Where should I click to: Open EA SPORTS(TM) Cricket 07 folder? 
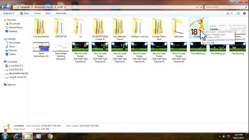click(100, 29)
